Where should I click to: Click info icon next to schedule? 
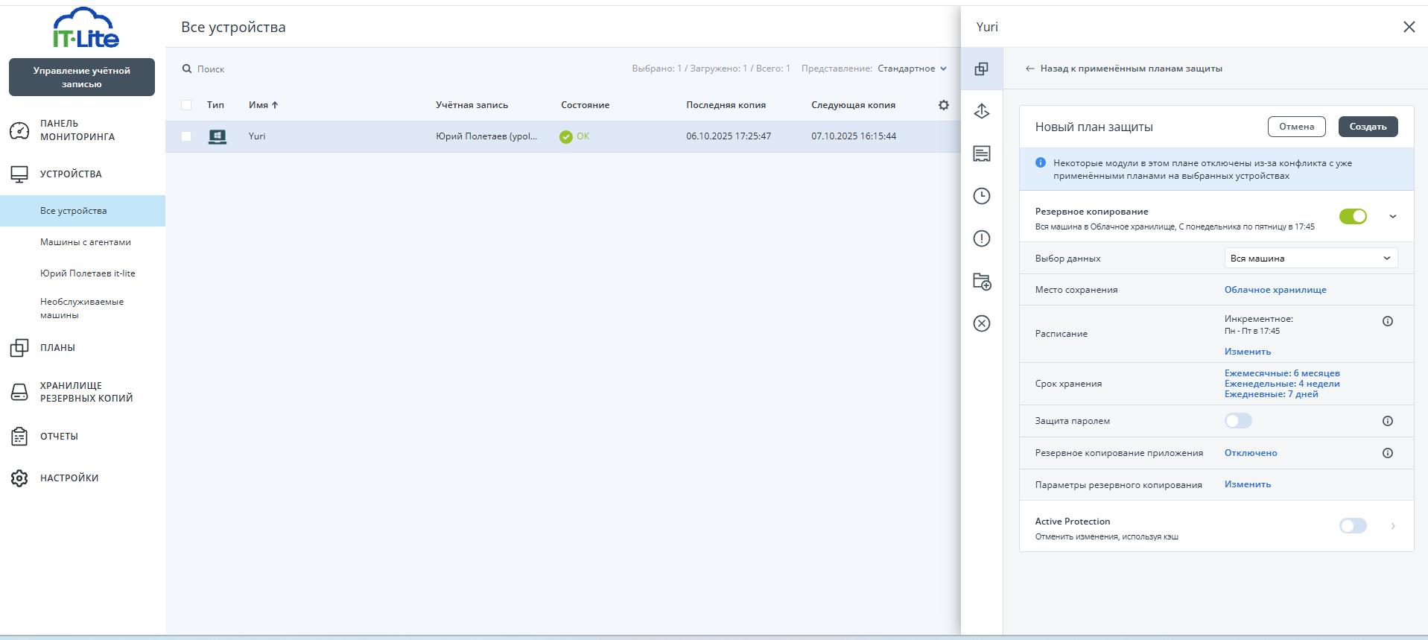(x=1387, y=321)
